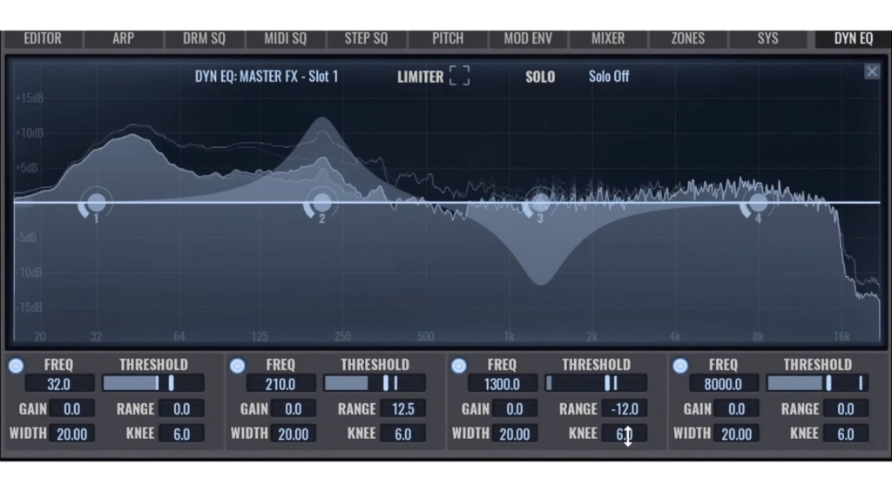Click band 1 node in EQ graph
Image resolution: width=892 pixels, height=492 pixels.
tap(96, 202)
